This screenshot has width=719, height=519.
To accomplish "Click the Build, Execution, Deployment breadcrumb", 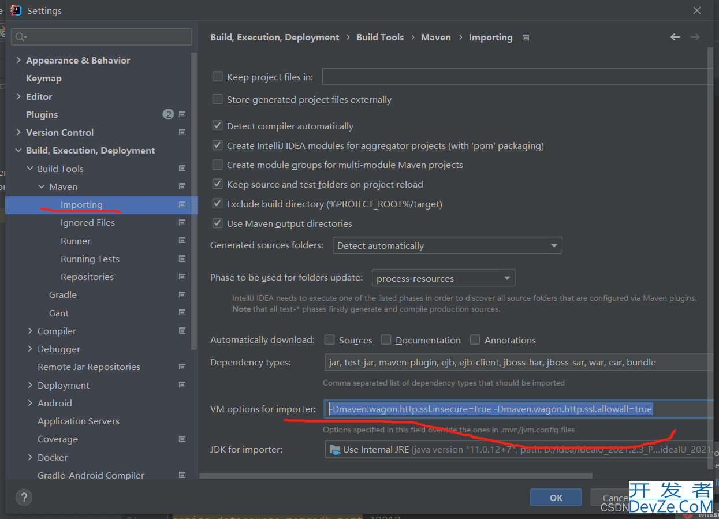I will (275, 37).
